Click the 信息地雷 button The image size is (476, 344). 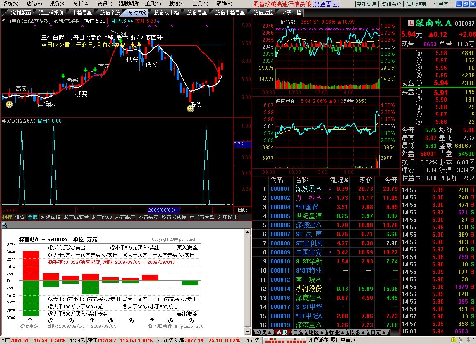coord(416,4)
